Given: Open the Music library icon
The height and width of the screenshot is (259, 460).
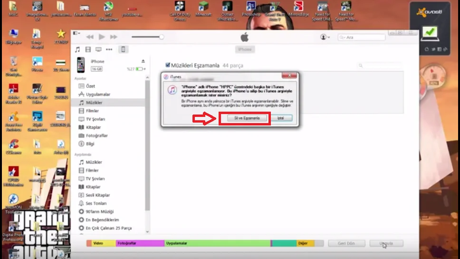Looking at the screenshot, I should pos(77,49).
